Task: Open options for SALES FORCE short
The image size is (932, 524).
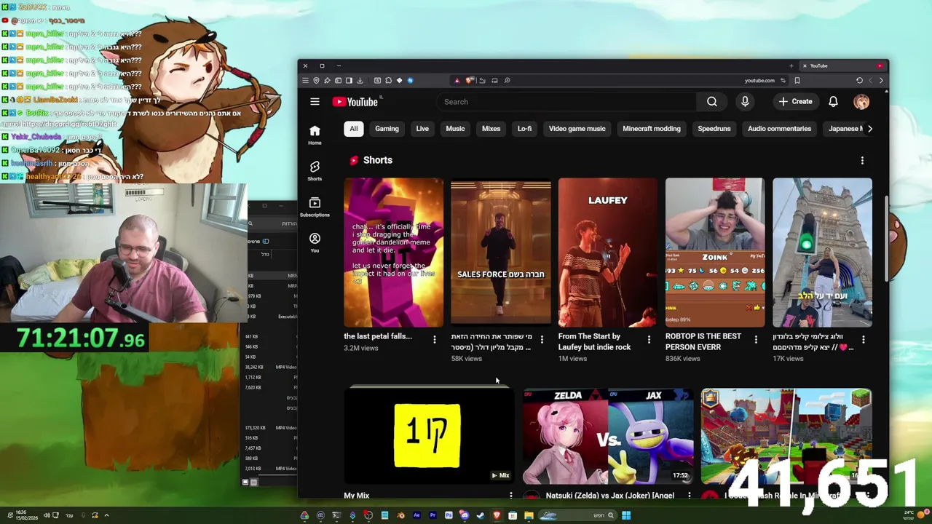Action: tap(542, 339)
